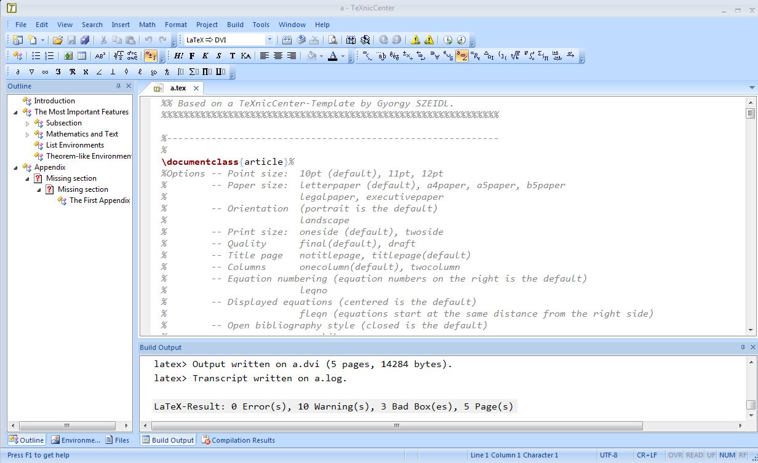Insert the nabla symbol
Screen dimensions: 758x463
click(x=31, y=72)
